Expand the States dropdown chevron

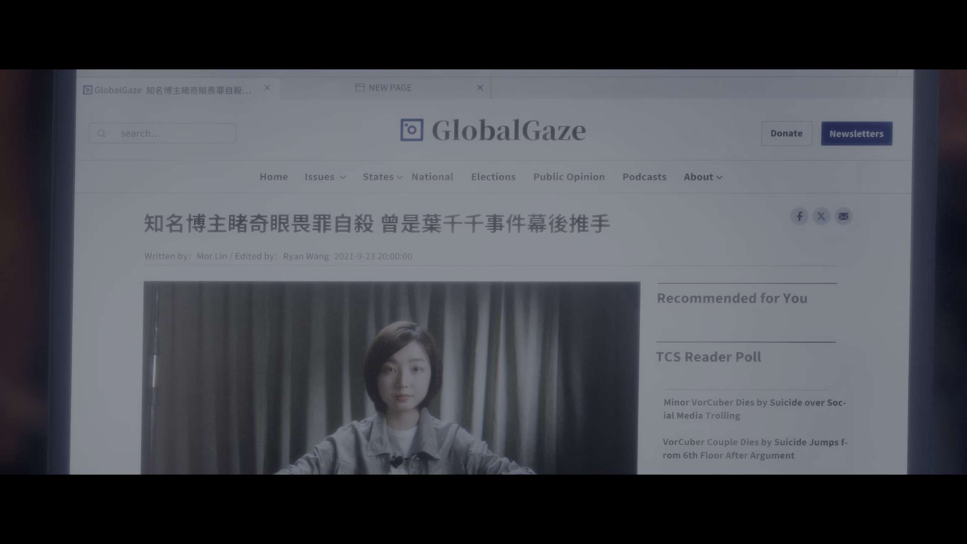pyautogui.click(x=400, y=178)
